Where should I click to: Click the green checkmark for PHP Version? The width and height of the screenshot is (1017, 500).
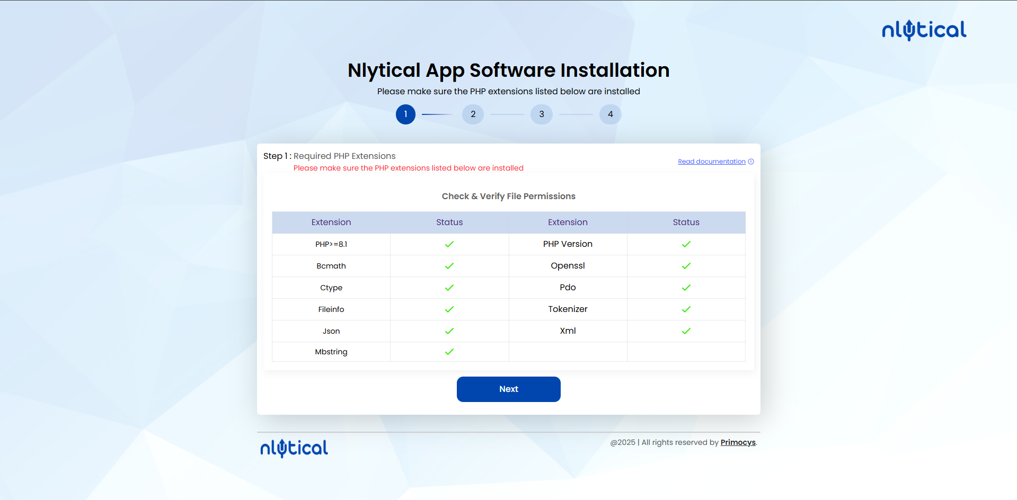coord(686,244)
